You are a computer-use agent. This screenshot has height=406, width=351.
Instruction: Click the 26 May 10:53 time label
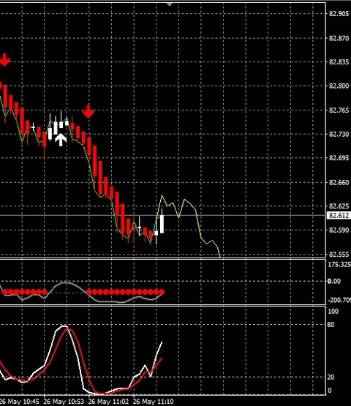[64, 402]
